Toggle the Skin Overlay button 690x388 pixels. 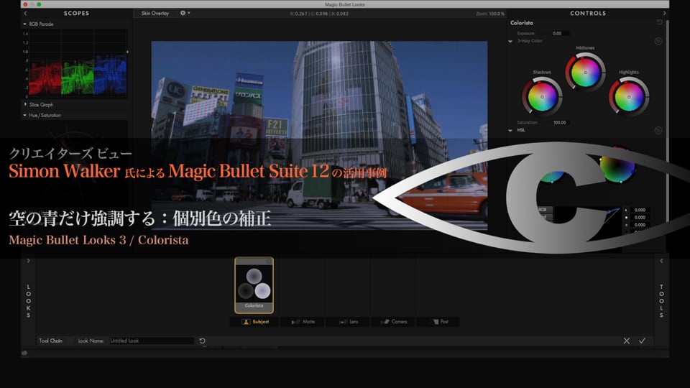(x=155, y=13)
